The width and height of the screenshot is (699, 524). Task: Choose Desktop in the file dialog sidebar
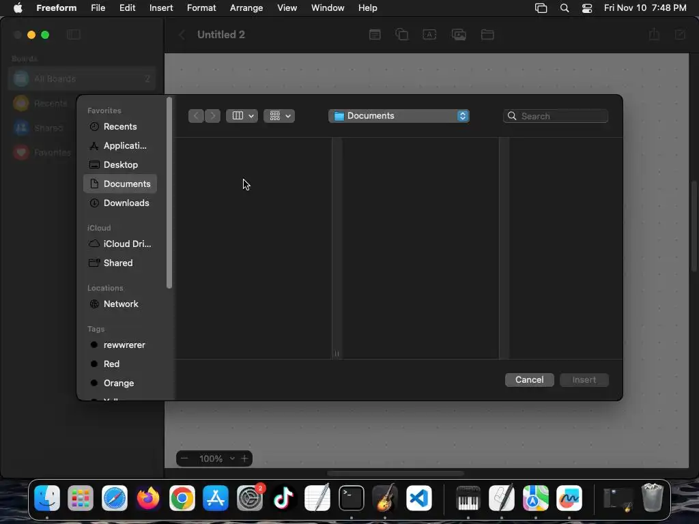pos(120,165)
